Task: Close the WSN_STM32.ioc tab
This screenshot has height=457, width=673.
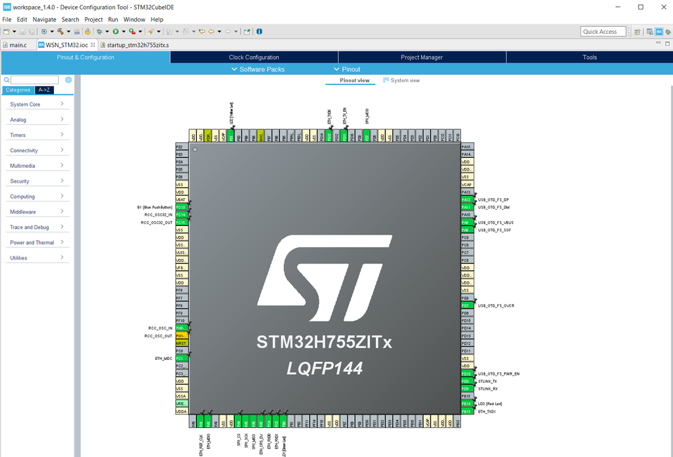Action: tap(93, 44)
